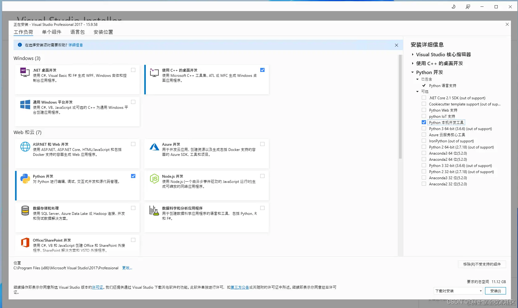
Task: Click the feedback icon in title bar
Action: (468, 7)
